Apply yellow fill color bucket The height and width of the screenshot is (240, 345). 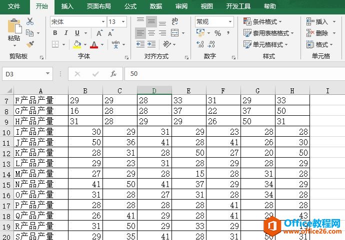click(x=77, y=44)
